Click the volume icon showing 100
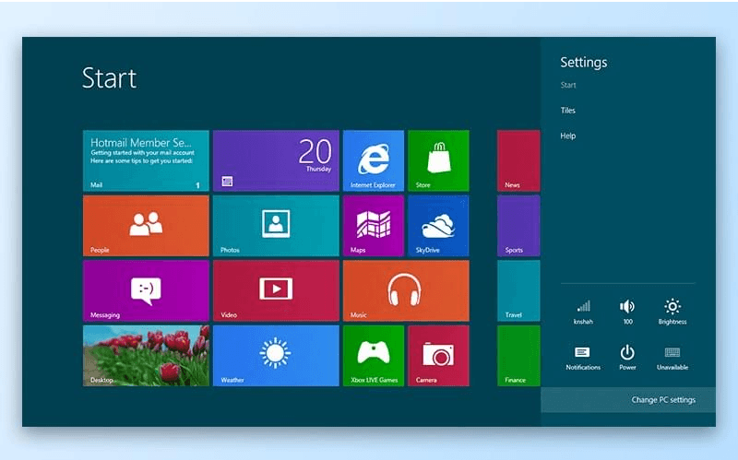 point(627,312)
